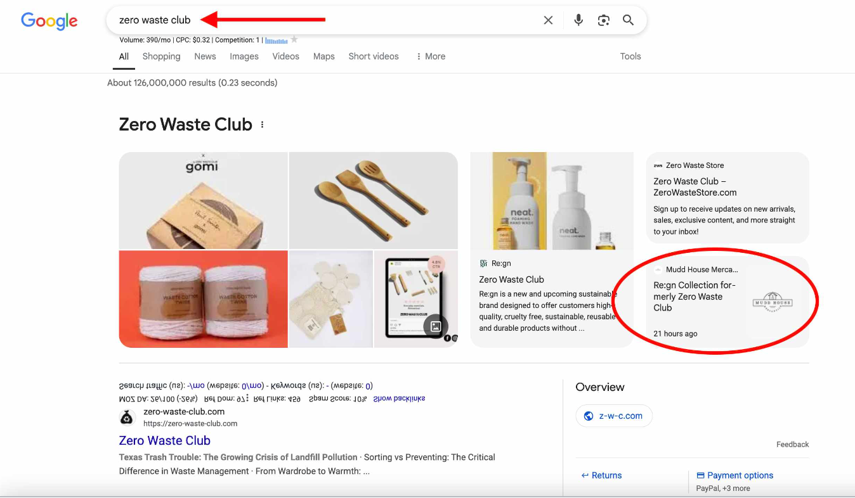Click the zero-waste-club.com site name text
Screen dimensions: 855x498
tap(184, 412)
